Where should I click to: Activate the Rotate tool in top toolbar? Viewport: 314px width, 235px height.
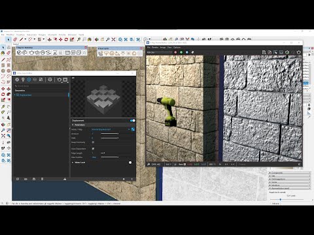click(x=66, y=39)
